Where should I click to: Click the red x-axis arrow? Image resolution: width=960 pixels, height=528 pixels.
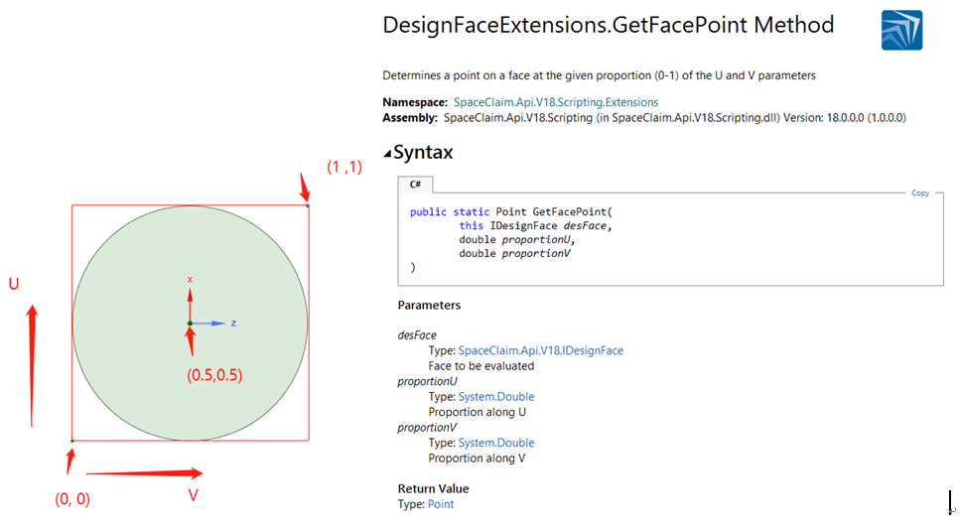190,300
